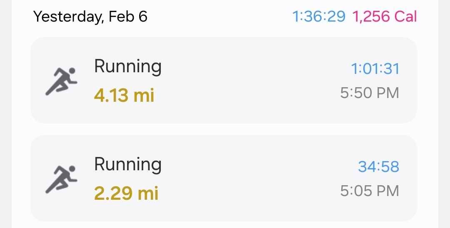Select the Yesterday, Feb 6 date header
This screenshot has height=228, width=450.
pyautogui.click(x=90, y=17)
